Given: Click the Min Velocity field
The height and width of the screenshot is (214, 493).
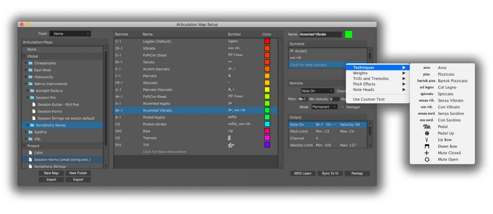Looking at the screenshot, I should pyautogui.click(x=334, y=99).
